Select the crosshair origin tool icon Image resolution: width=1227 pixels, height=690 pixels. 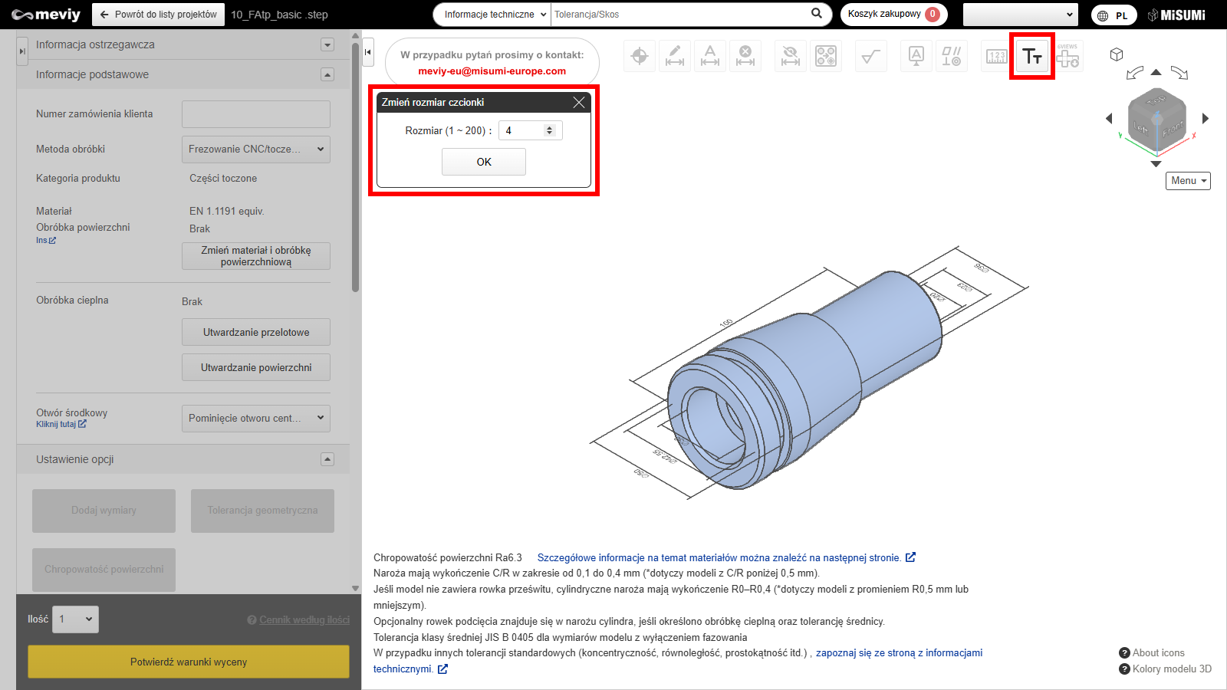639,56
